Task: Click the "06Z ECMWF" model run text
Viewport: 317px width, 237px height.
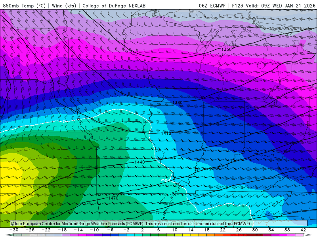Action: pos(212,6)
